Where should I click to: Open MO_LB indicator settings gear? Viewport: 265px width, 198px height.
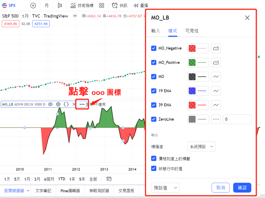[58, 104]
